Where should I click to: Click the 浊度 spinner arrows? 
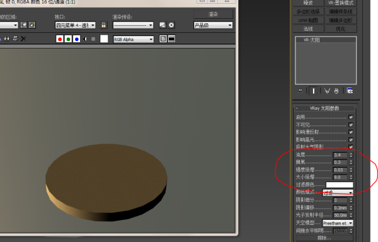pyautogui.click(x=351, y=155)
